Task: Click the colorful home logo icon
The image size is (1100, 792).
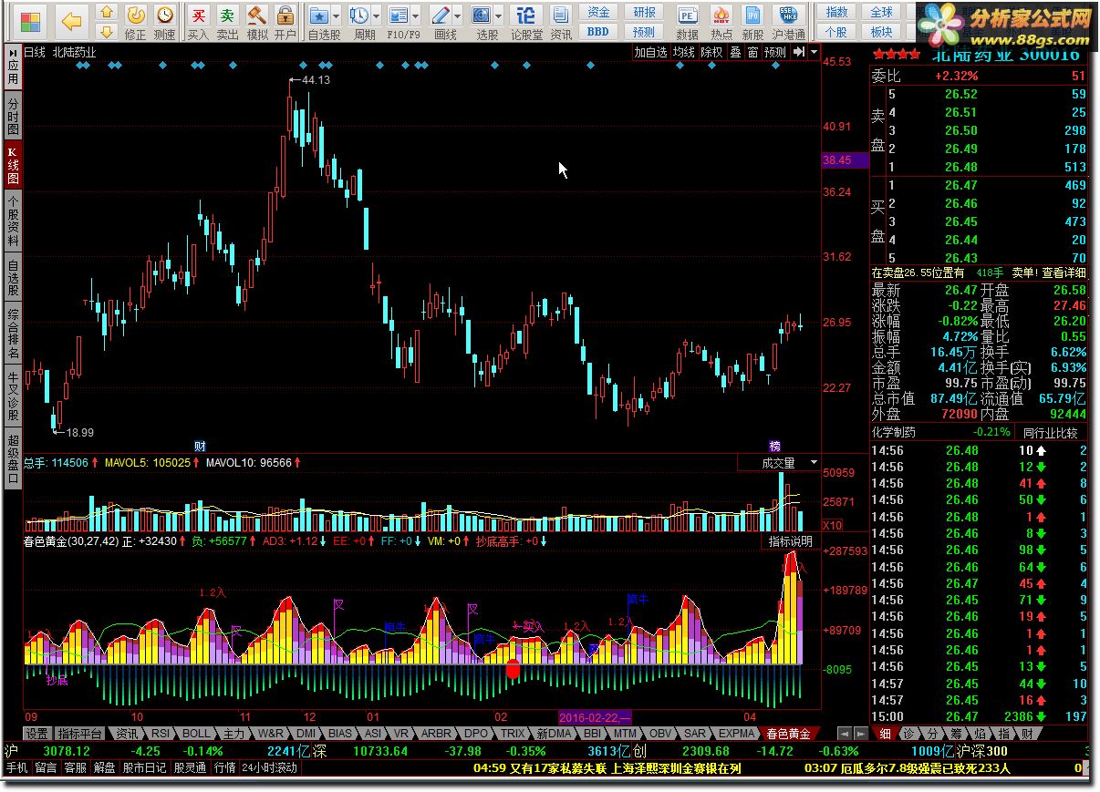Action: pyautogui.click(x=30, y=21)
